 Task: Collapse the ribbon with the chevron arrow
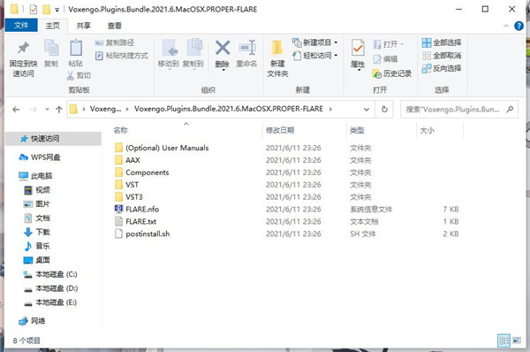tap(505, 26)
